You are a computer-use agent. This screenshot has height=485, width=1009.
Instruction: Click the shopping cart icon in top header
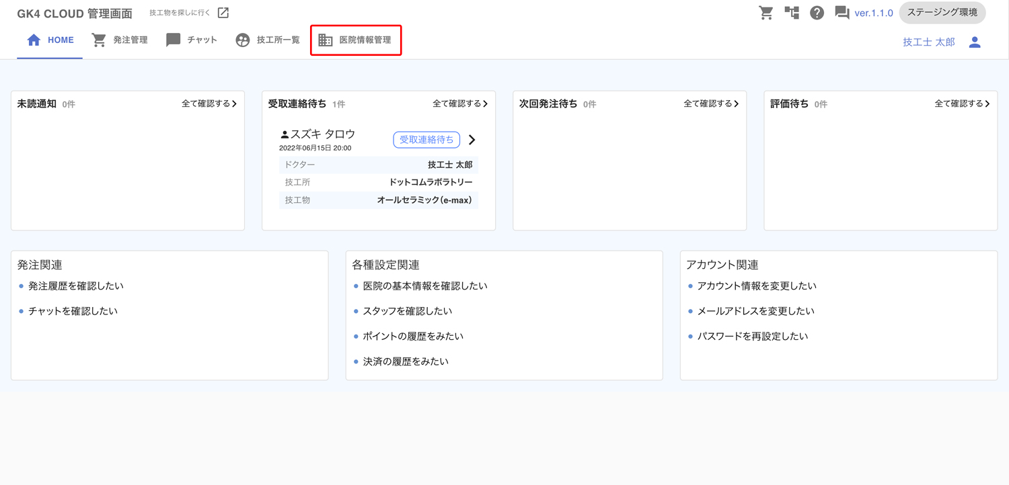(765, 13)
